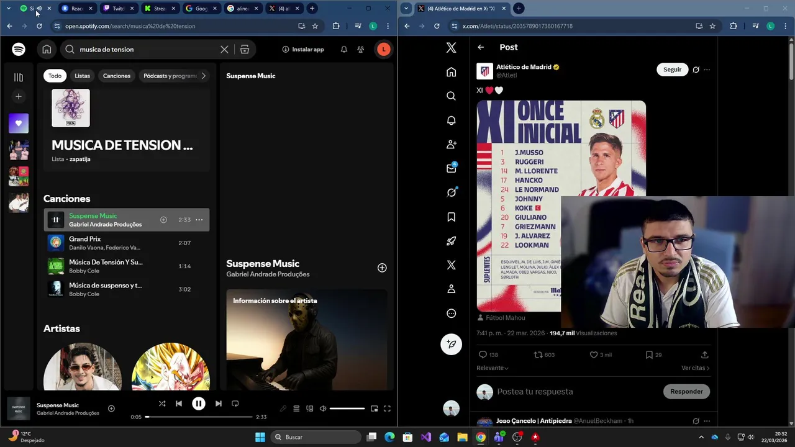Add playing song to Liked via bottom bar plus
The height and width of the screenshot is (447, 795).
point(111,409)
